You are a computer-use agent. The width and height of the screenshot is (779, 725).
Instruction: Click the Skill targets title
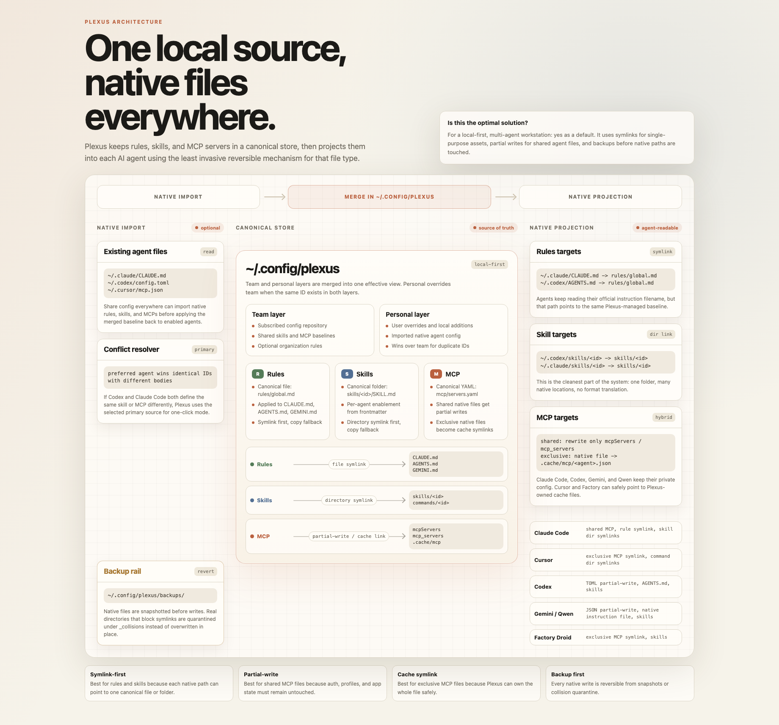coord(556,335)
